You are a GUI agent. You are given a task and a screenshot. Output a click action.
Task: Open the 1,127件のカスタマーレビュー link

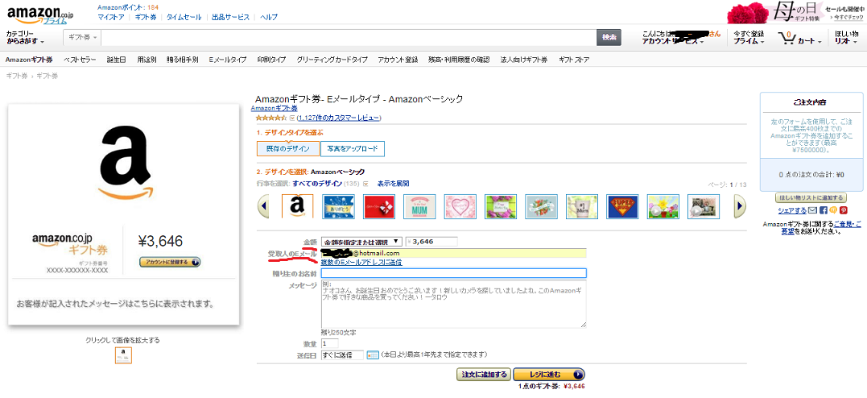point(338,118)
